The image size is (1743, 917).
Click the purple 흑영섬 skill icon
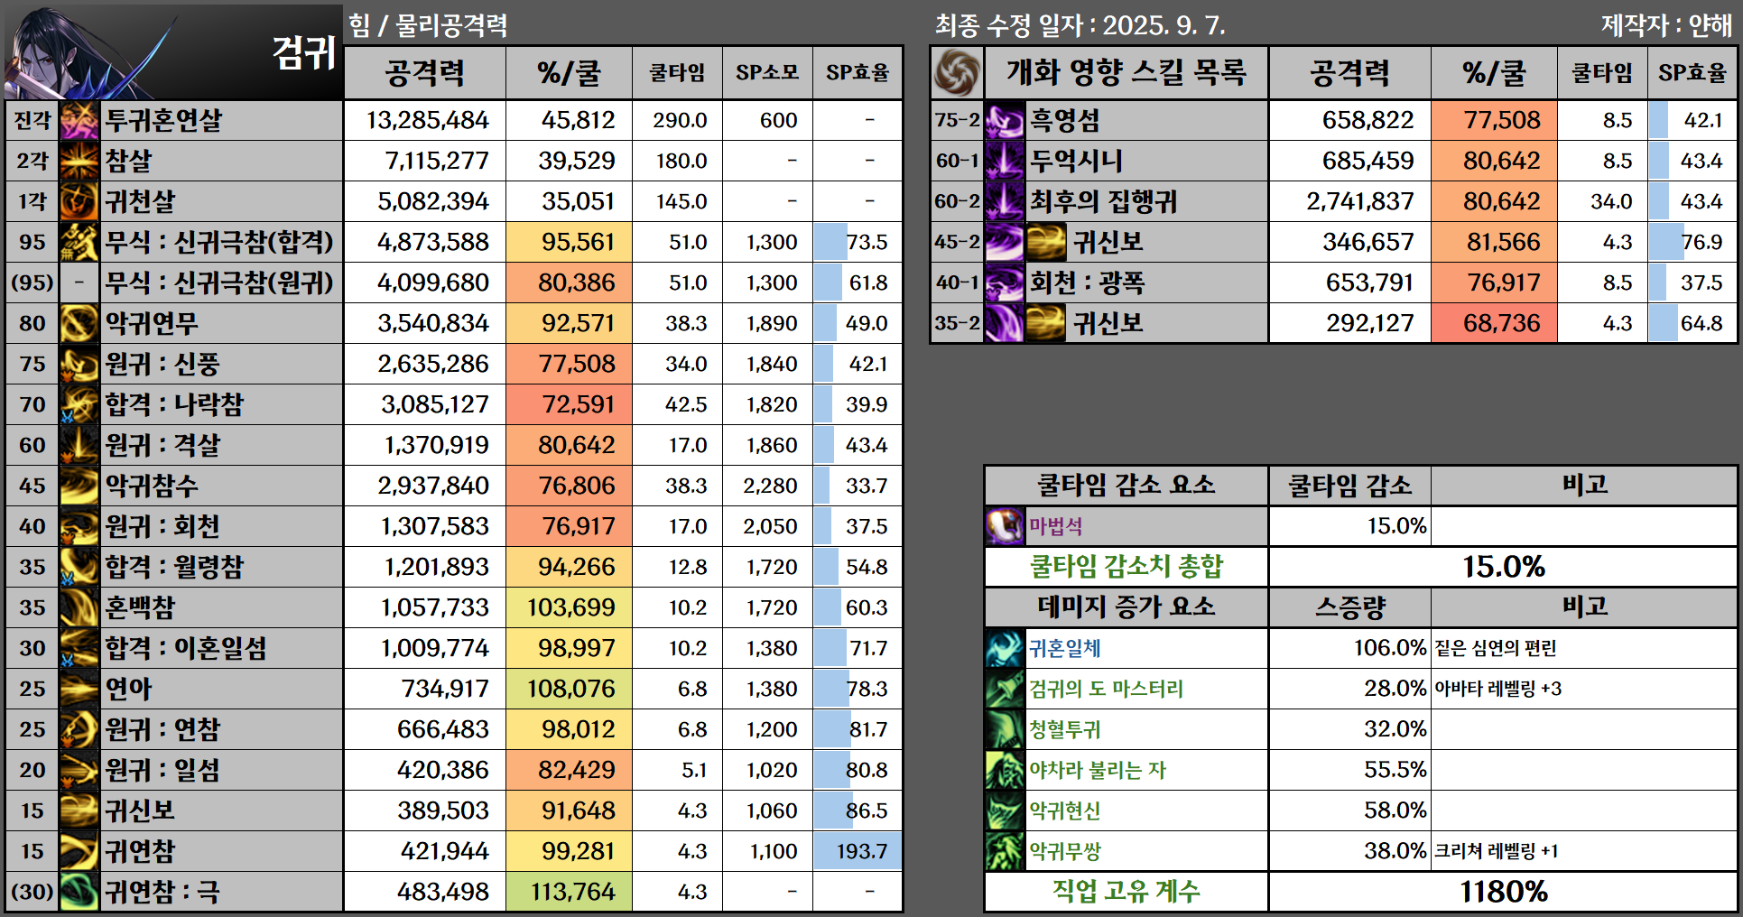coord(1004,120)
